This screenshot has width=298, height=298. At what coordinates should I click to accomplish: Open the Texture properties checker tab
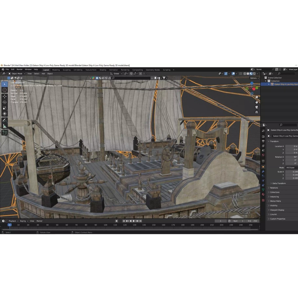tap(263, 200)
